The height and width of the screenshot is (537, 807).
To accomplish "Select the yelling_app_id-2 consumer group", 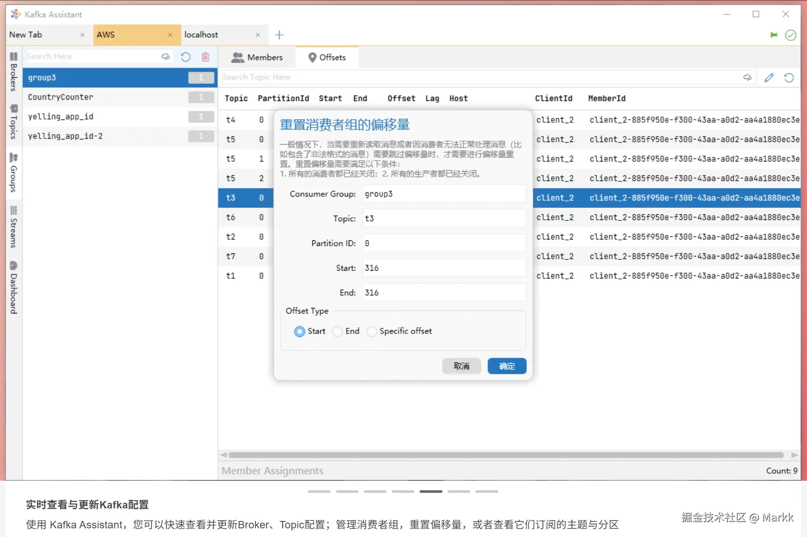I will coord(120,136).
